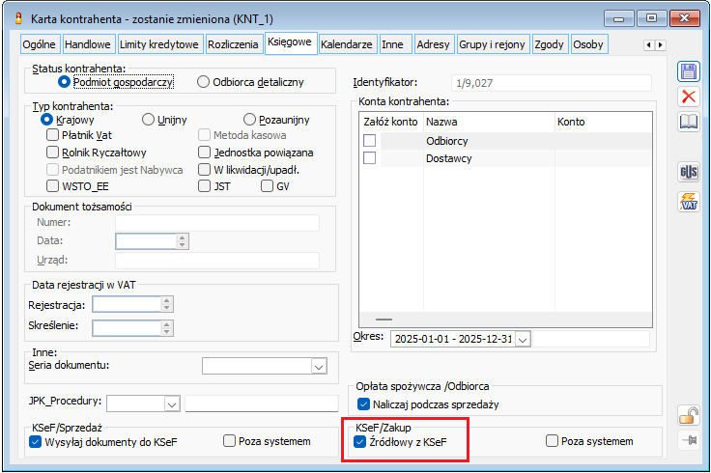Switch to the Handlowe tab

coord(89,44)
